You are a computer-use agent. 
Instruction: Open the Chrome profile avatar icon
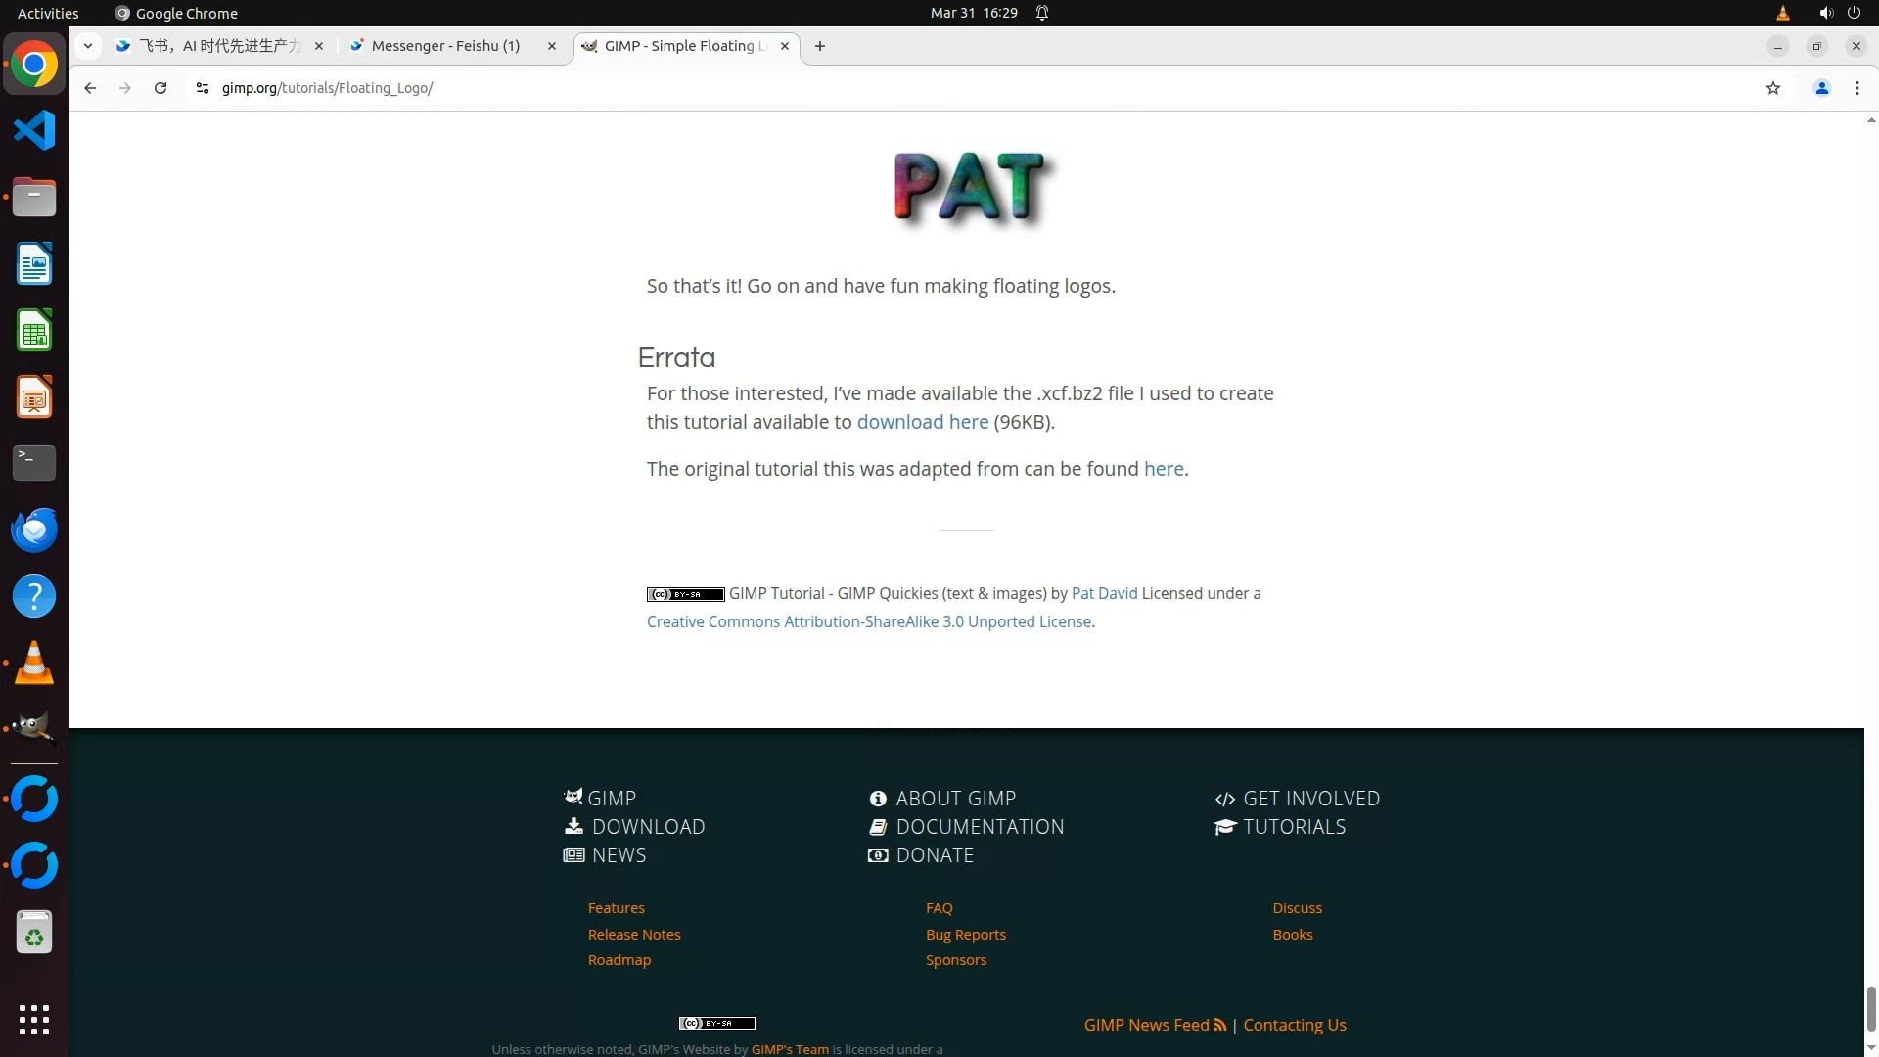point(1821,88)
